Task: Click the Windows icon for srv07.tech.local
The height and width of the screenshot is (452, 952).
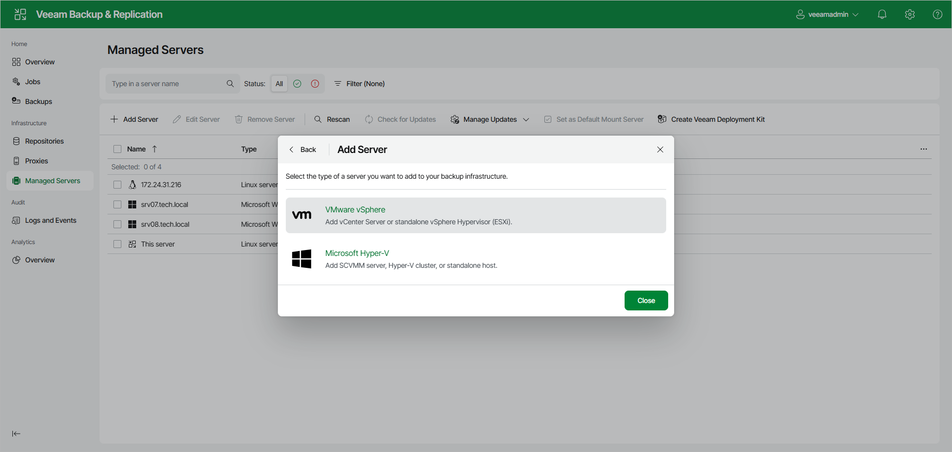Action: pos(132,204)
